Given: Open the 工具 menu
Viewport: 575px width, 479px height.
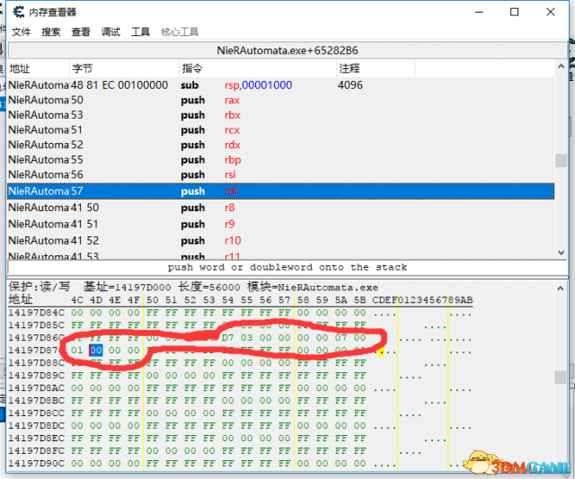Looking at the screenshot, I should coord(140,32).
